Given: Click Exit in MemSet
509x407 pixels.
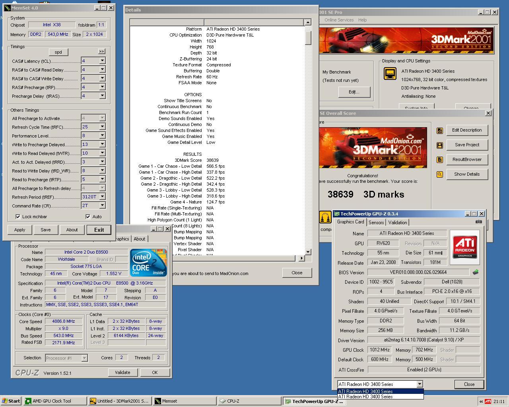Looking at the screenshot, I should click(x=99, y=230).
